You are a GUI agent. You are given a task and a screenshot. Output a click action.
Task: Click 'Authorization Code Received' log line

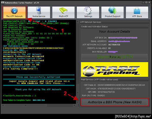(24, 61)
